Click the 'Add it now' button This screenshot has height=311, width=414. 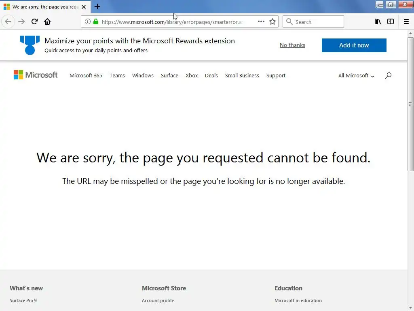(354, 45)
